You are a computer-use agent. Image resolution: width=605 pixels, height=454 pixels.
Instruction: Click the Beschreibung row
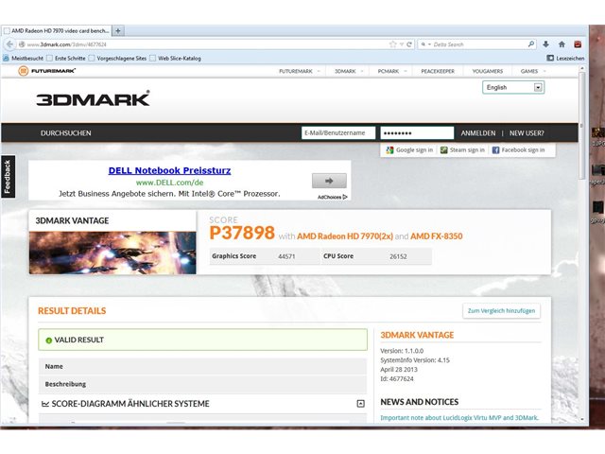(x=202, y=384)
